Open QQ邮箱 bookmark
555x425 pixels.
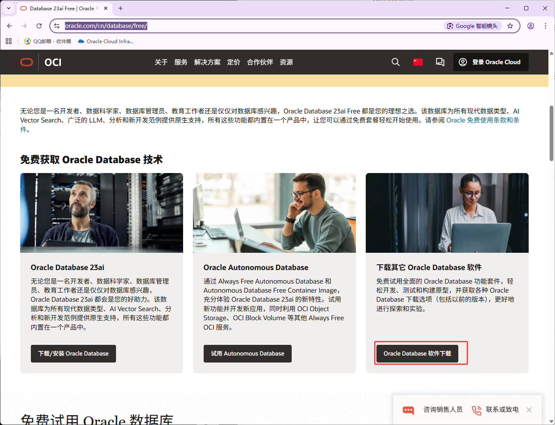click(x=48, y=41)
